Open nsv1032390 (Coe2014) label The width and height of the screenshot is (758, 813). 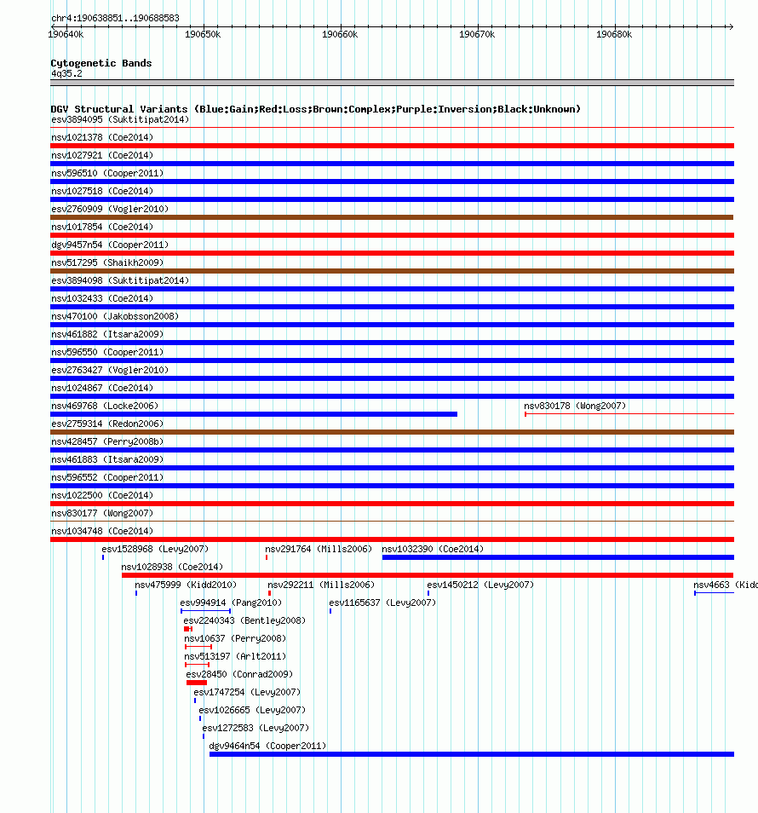coord(433,549)
